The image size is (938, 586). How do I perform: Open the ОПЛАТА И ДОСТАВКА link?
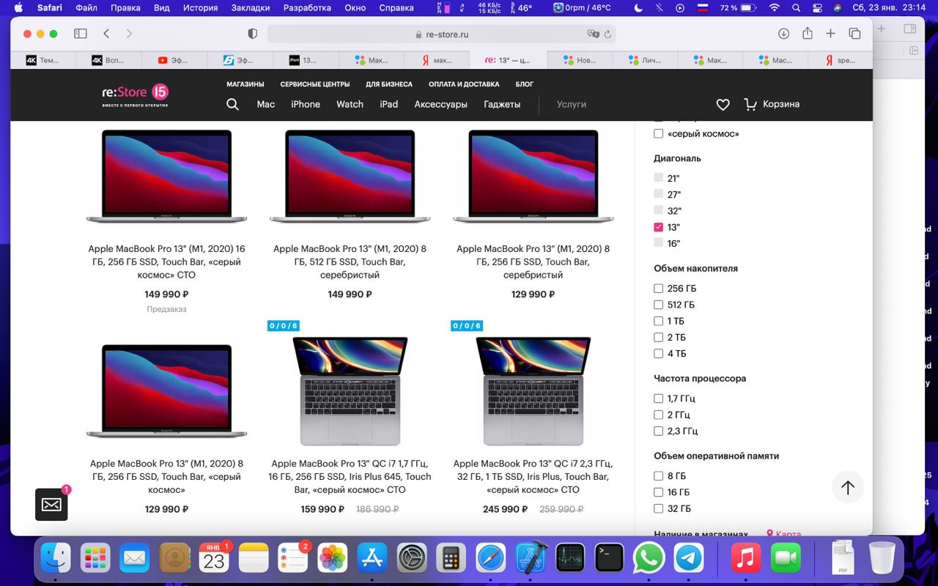coord(464,84)
